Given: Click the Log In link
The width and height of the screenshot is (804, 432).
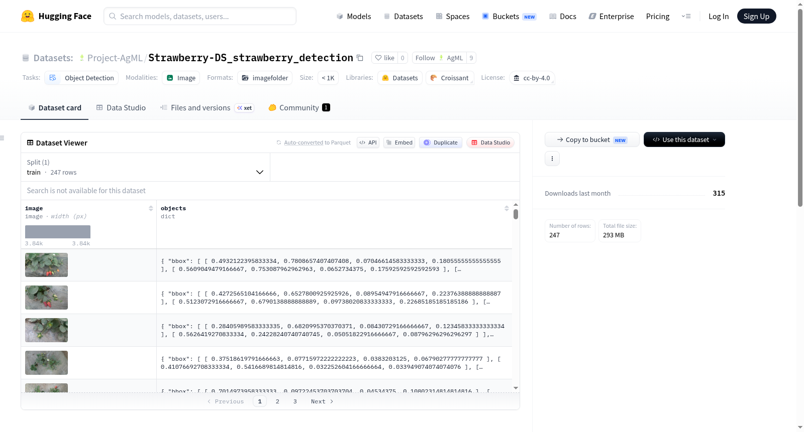Looking at the screenshot, I should pyautogui.click(x=719, y=16).
